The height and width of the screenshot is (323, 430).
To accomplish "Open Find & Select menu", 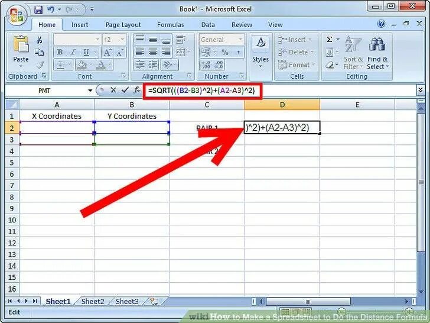I will (x=377, y=53).
